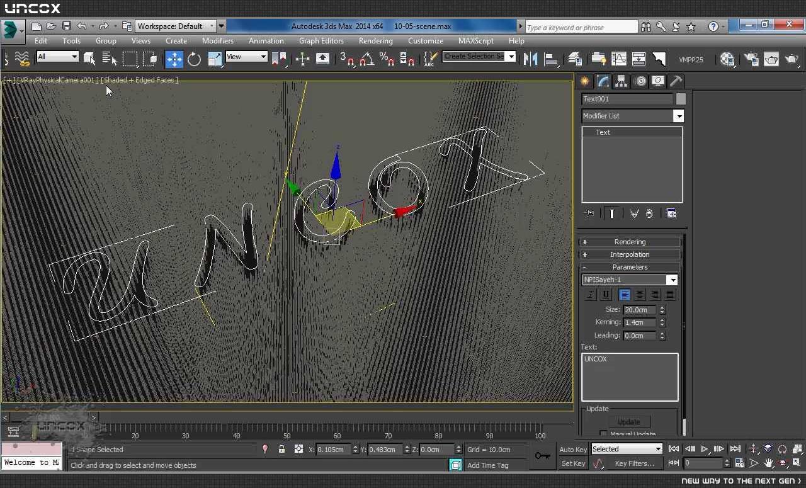
Task: Click the Pan View hand icon
Action: pos(768,463)
